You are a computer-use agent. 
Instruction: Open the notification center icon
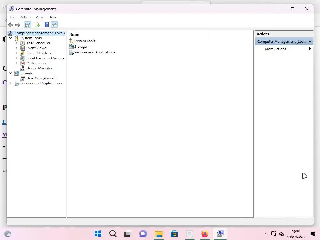312,234
